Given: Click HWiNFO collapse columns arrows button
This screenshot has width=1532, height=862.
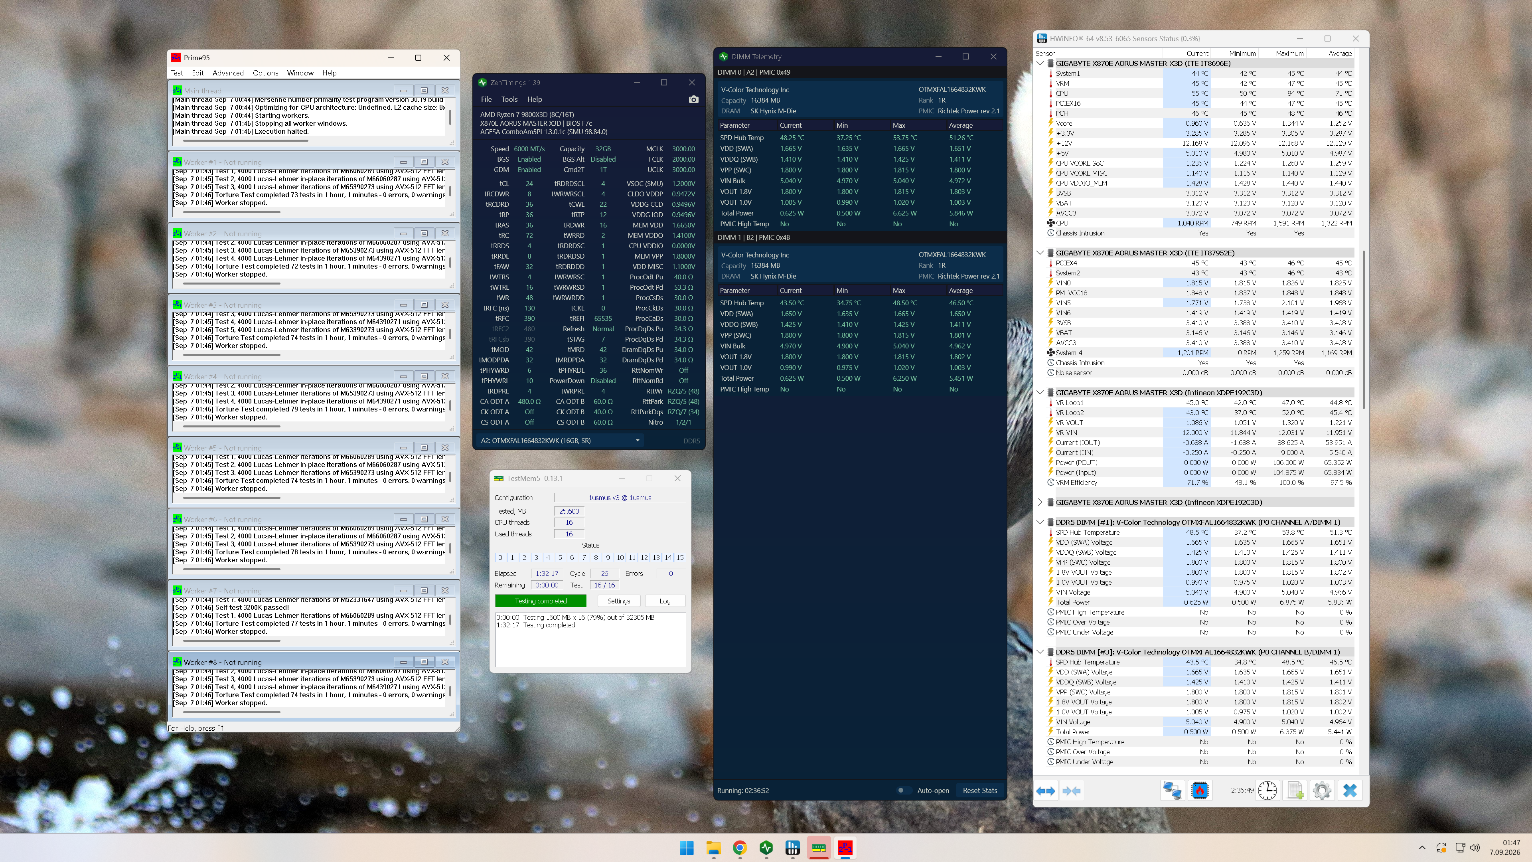Looking at the screenshot, I should click(x=1072, y=791).
